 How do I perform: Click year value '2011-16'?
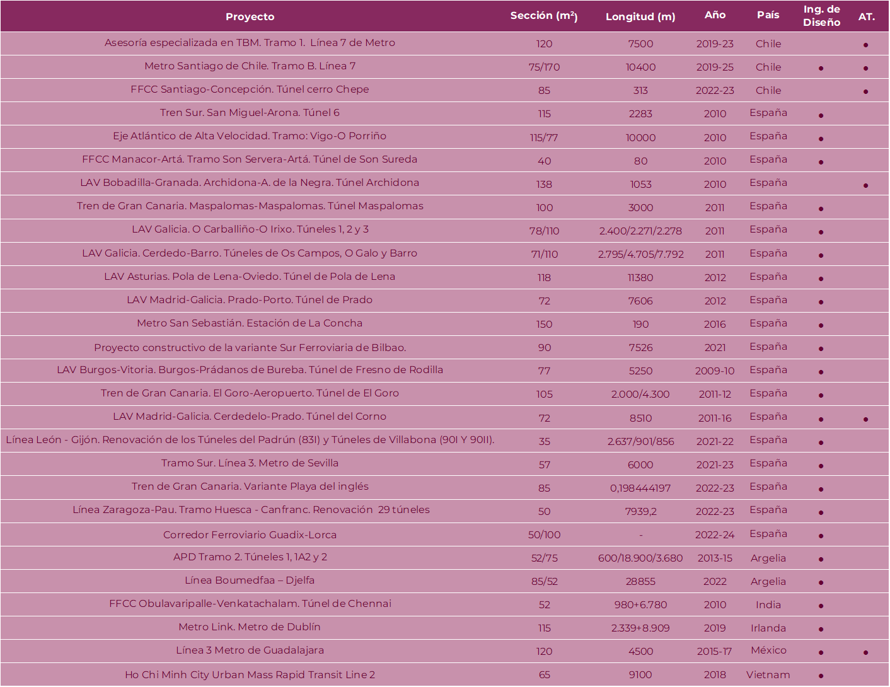715,419
